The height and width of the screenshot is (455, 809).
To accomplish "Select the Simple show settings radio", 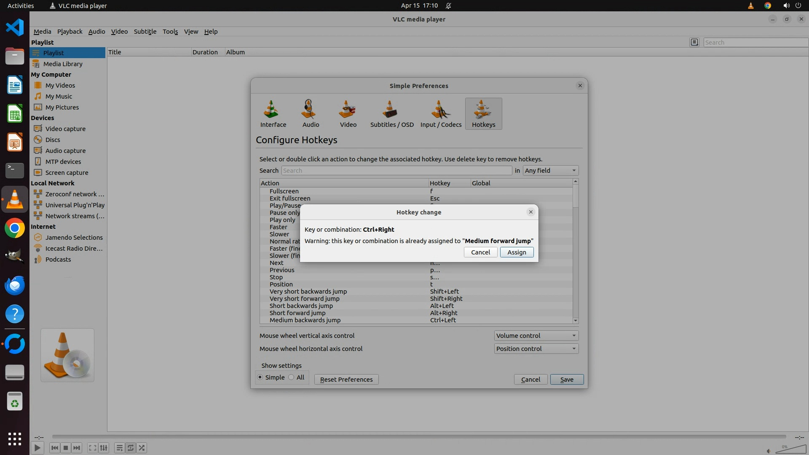I will (260, 377).
